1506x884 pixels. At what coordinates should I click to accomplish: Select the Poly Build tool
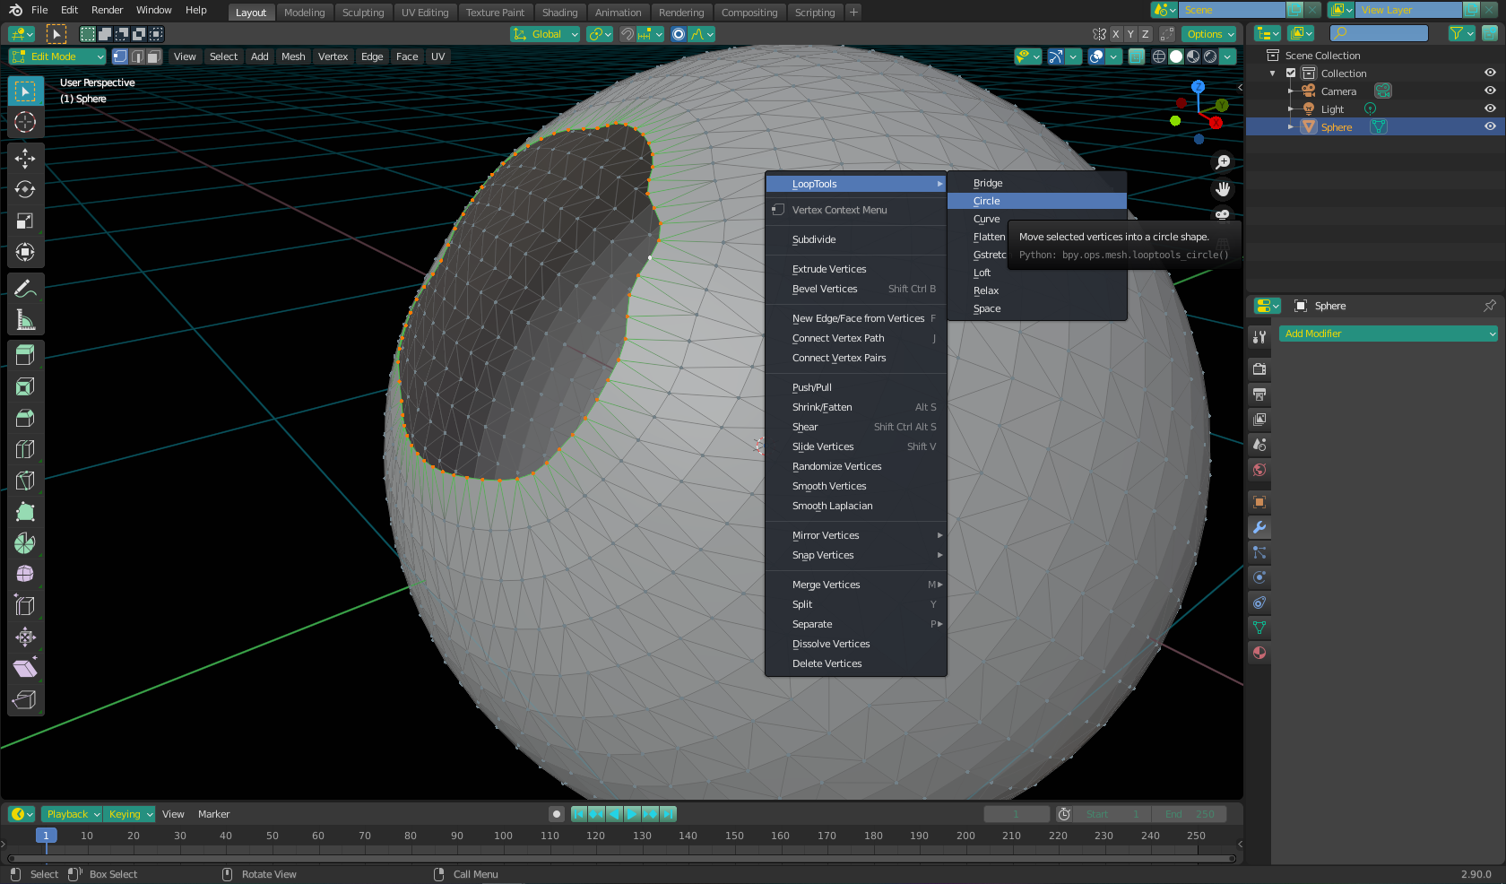pyautogui.click(x=25, y=512)
